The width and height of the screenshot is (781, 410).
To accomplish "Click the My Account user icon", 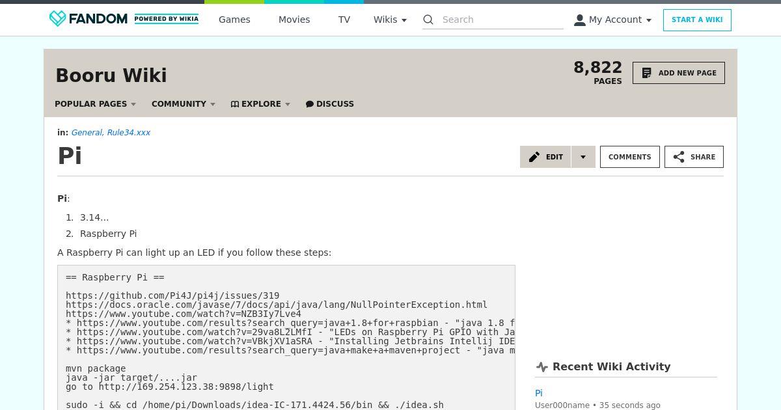I will coord(579,20).
